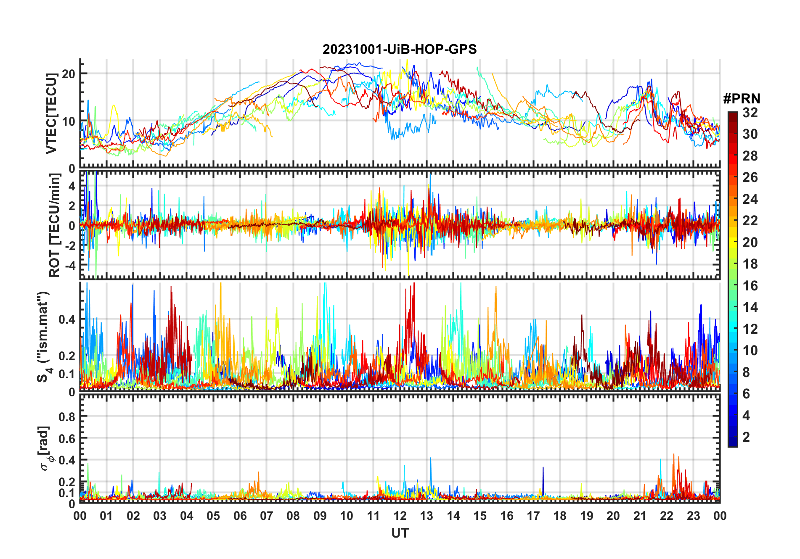This screenshot has width=800, height=559.
Task: Click the UT hour tick 02
Action: pos(133,516)
